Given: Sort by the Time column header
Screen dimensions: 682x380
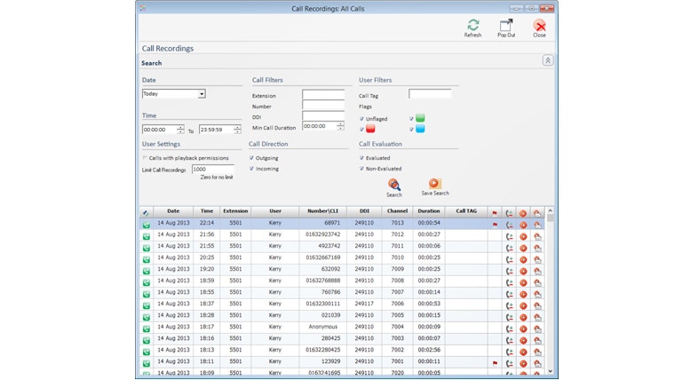Looking at the screenshot, I should click(207, 211).
